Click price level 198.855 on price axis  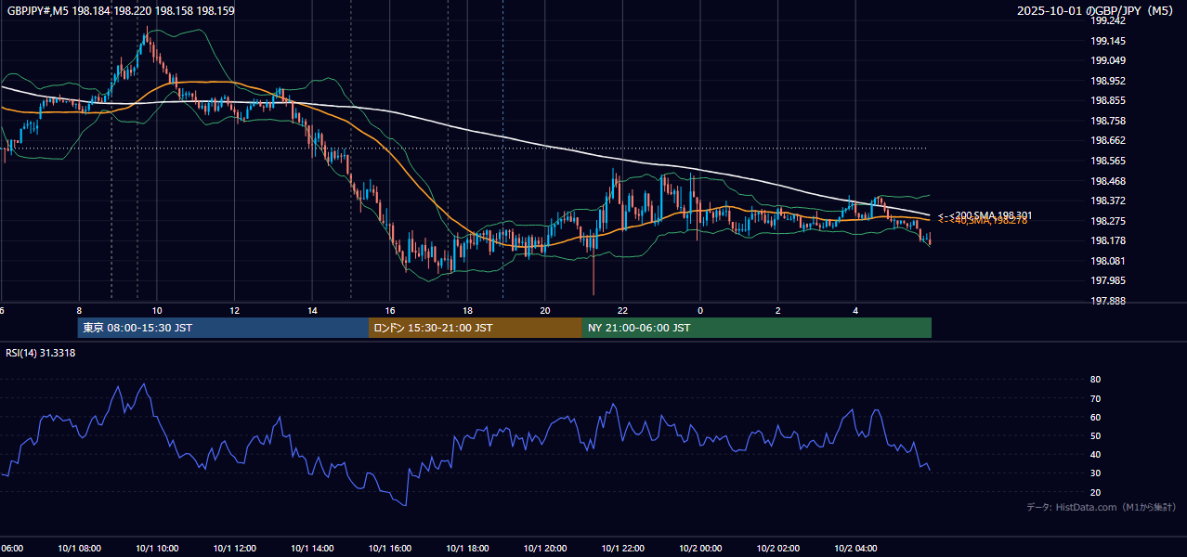click(x=1108, y=100)
